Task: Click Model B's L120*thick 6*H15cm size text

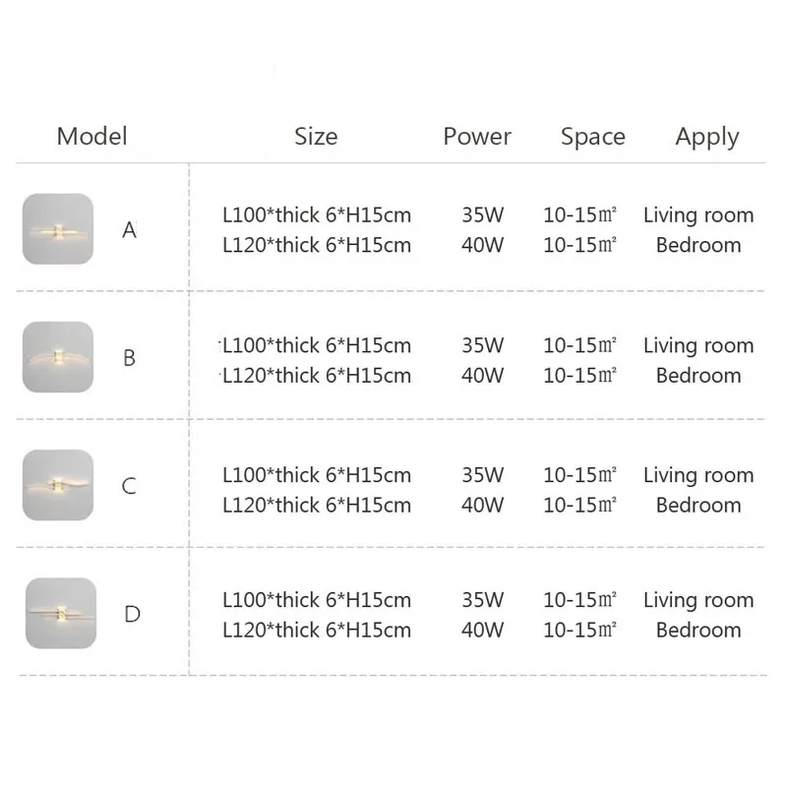Action: [317, 376]
